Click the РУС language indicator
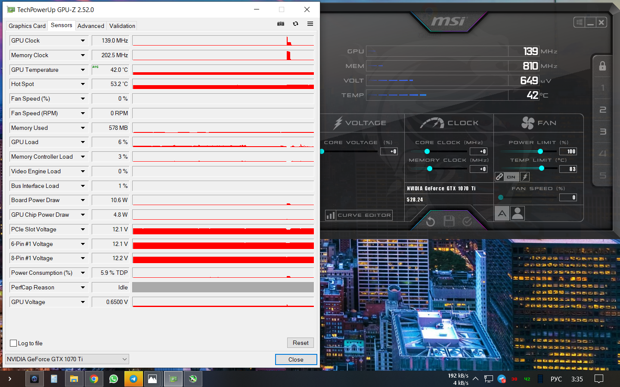The height and width of the screenshot is (387, 620). [556, 379]
